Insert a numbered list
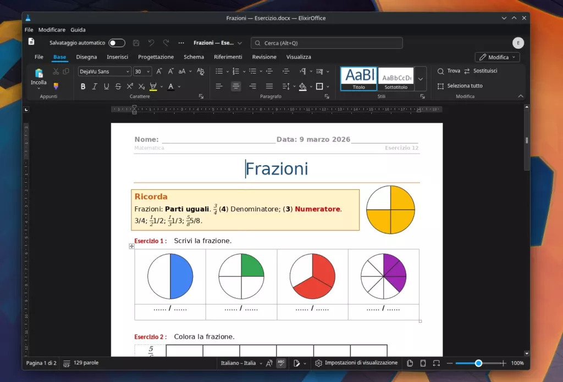563x382 pixels. pyautogui.click(x=235, y=71)
